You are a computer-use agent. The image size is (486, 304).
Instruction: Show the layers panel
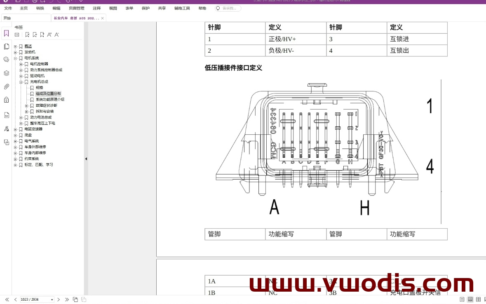(x=6, y=72)
